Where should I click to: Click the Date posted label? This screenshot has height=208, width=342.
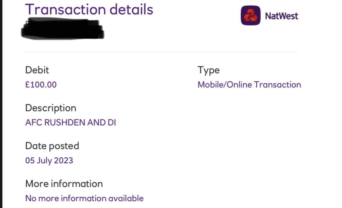tap(52, 146)
